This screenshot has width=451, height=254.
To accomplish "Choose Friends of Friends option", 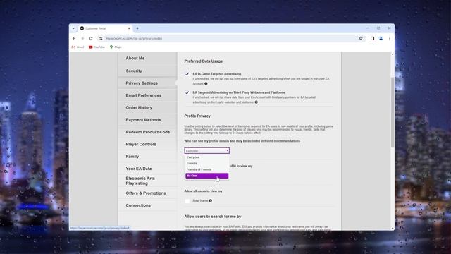I will pyautogui.click(x=206, y=169).
